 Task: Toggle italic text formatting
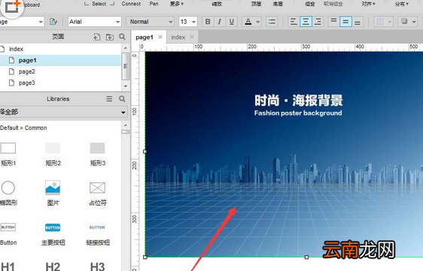click(220, 22)
